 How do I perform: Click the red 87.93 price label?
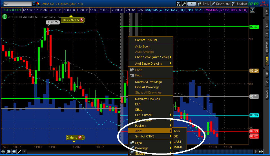(254, 131)
